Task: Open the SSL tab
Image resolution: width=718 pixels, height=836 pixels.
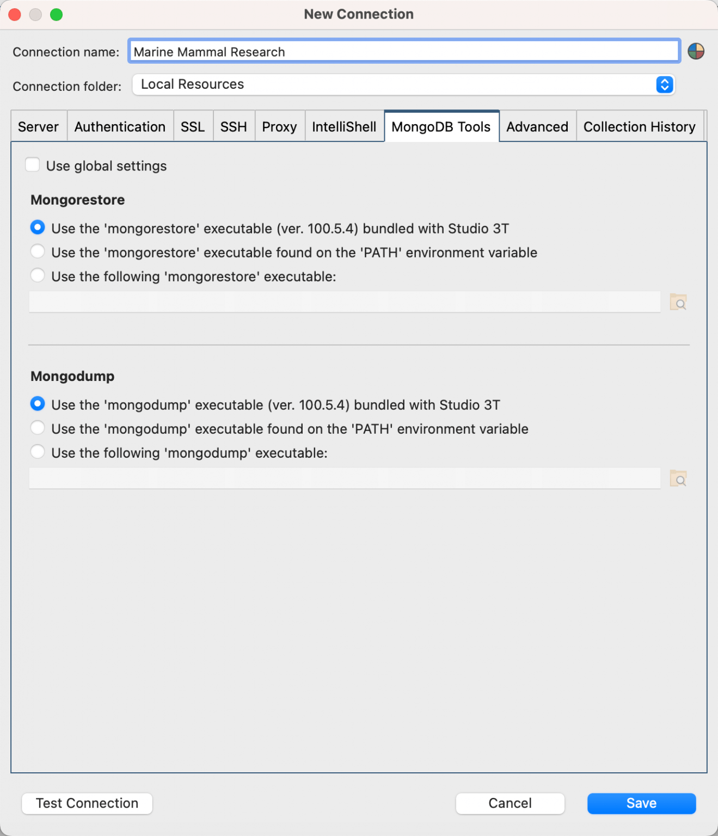Action: (x=193, y=126)
